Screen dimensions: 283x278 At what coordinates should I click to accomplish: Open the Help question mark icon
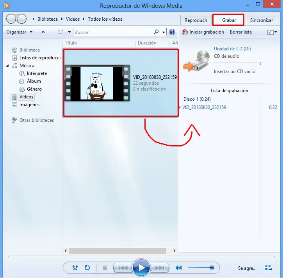coord(172,32)
